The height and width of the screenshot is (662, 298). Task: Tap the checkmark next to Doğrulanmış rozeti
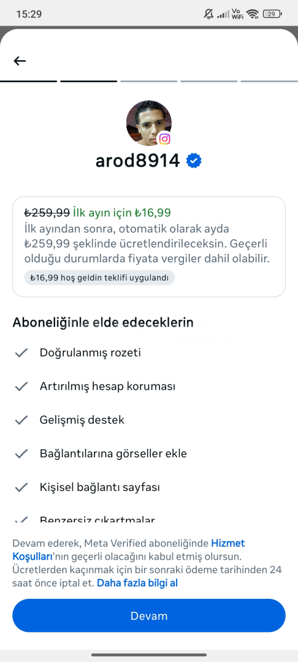(21, 352)
